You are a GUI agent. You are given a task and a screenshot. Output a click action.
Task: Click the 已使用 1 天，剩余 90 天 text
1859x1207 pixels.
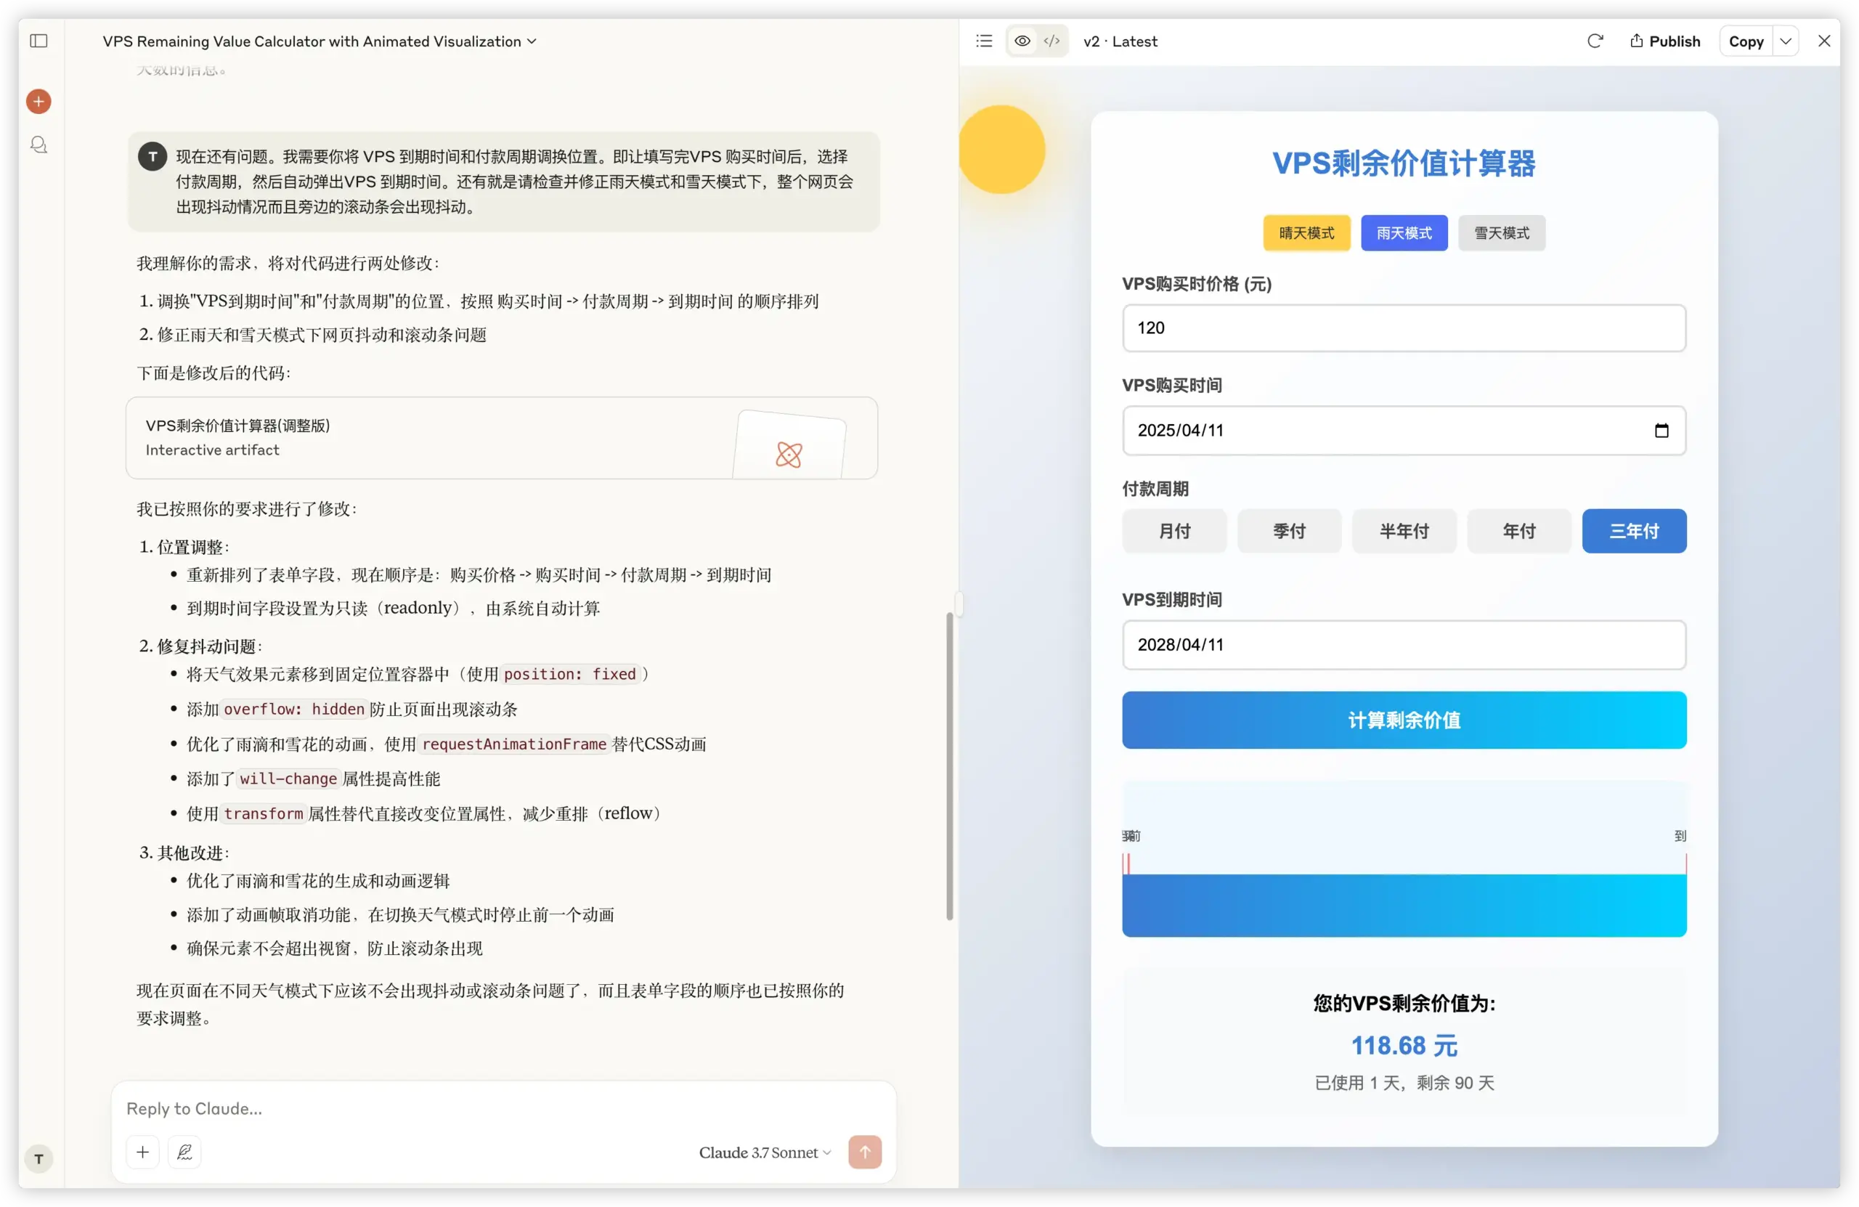pyautogui.click(x=1404, y=1083)
